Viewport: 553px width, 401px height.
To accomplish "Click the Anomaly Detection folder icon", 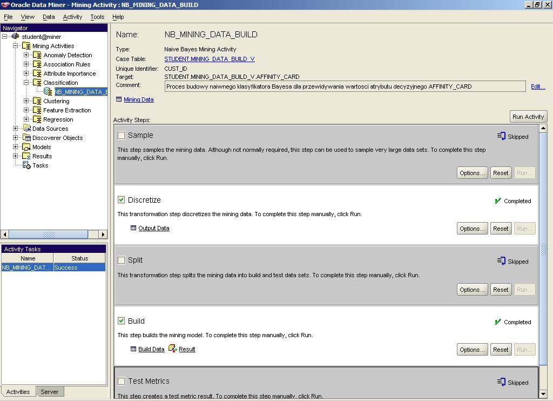I will click(x=37, y=55).
